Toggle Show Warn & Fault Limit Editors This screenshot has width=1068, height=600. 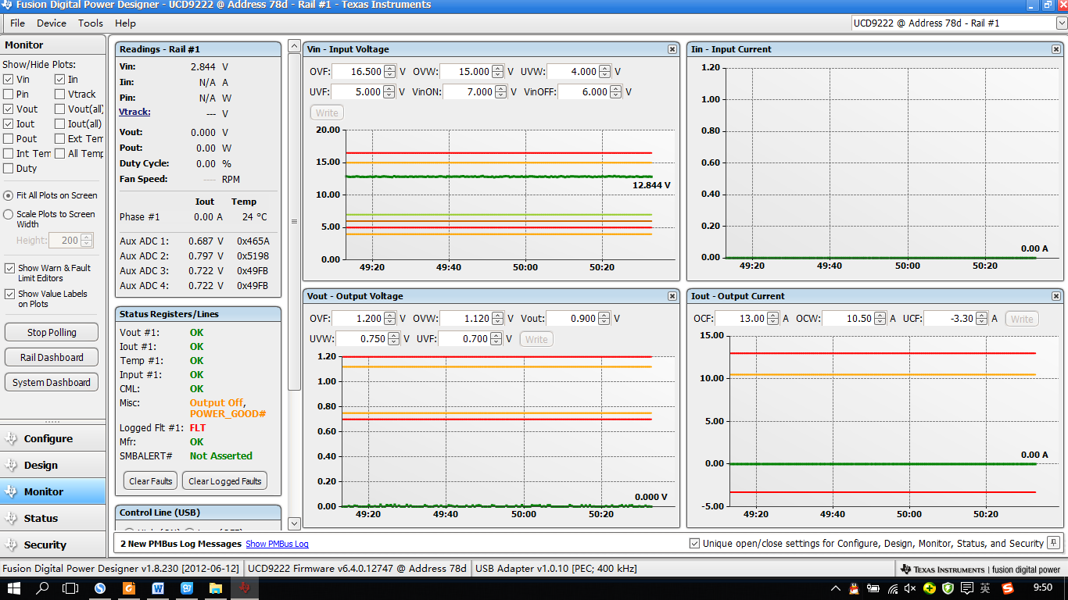coord(9,268)
